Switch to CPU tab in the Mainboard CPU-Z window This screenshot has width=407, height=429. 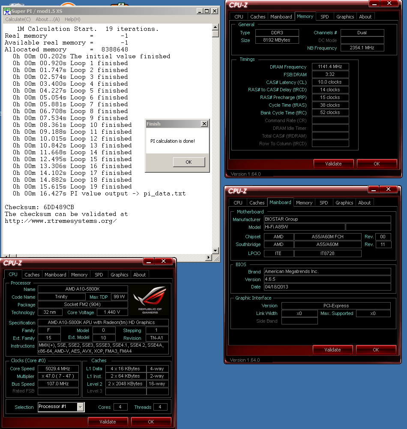pyautogui.click(x=238, y=203)
